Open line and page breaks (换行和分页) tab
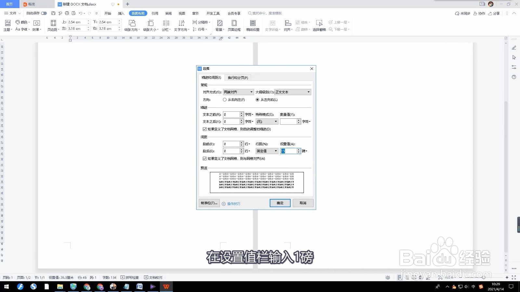The width and height of the screenshot is (520, 292). pyautogui.click(x=238, y=78)
